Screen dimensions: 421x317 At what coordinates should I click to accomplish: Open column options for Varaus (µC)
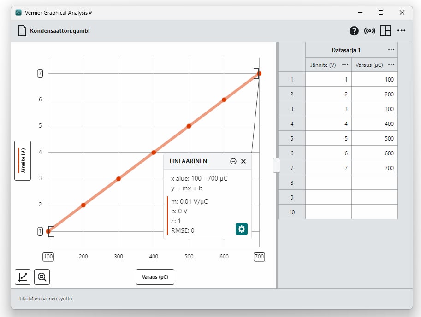391,65
